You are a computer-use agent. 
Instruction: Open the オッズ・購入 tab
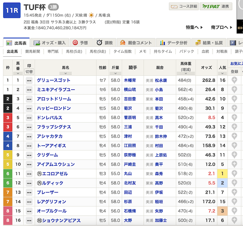[x=50, y=43]
